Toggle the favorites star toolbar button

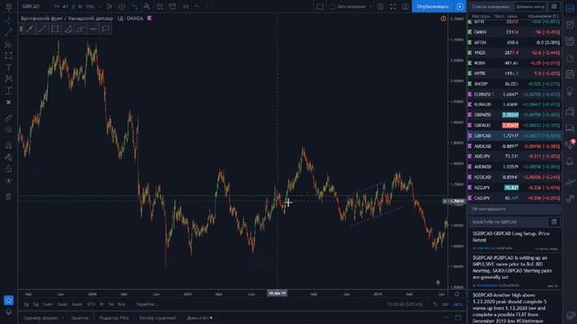pos(8,300)
